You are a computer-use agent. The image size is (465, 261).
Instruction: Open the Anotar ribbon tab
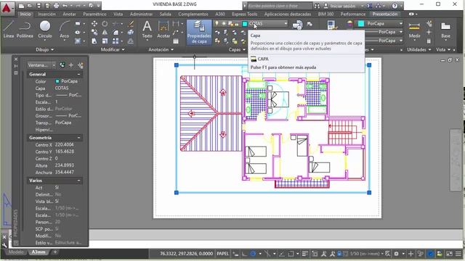point(69,14)
